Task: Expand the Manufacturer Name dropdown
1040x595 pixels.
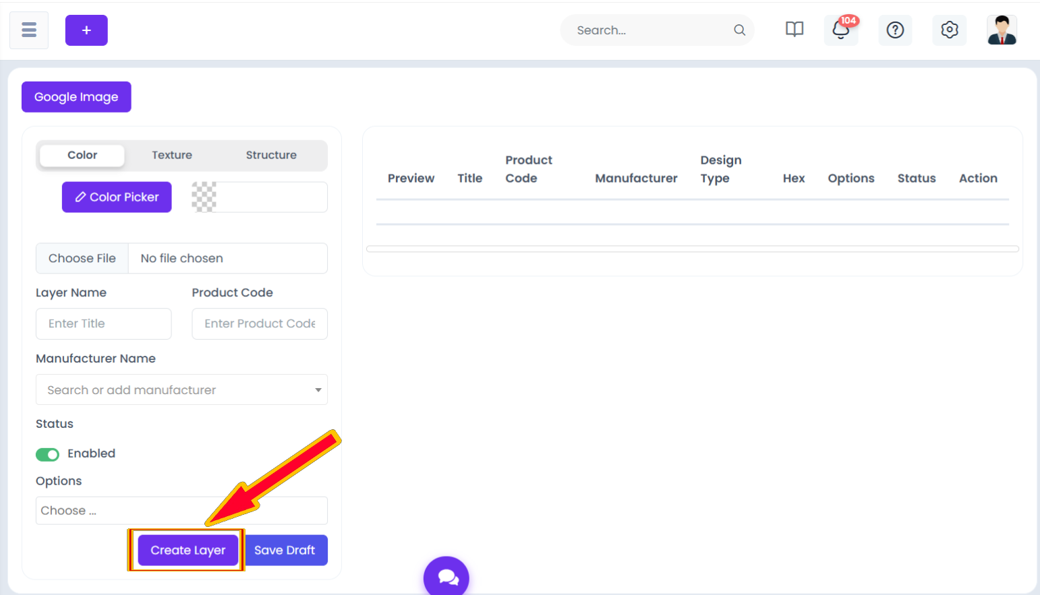Action: (181, 389)
